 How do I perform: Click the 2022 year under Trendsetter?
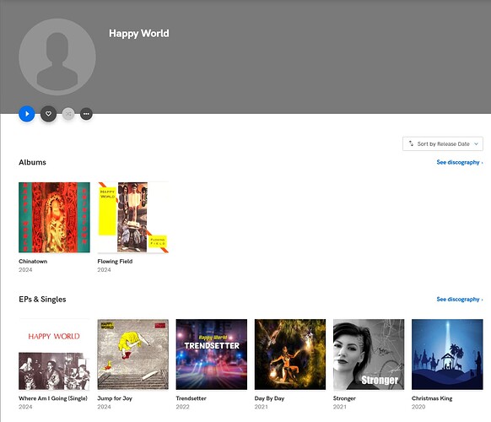point(182,407)
